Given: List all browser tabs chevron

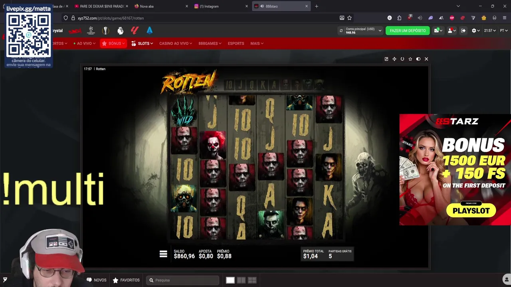Looking at the screenshot, I should (x=458, y=6).
